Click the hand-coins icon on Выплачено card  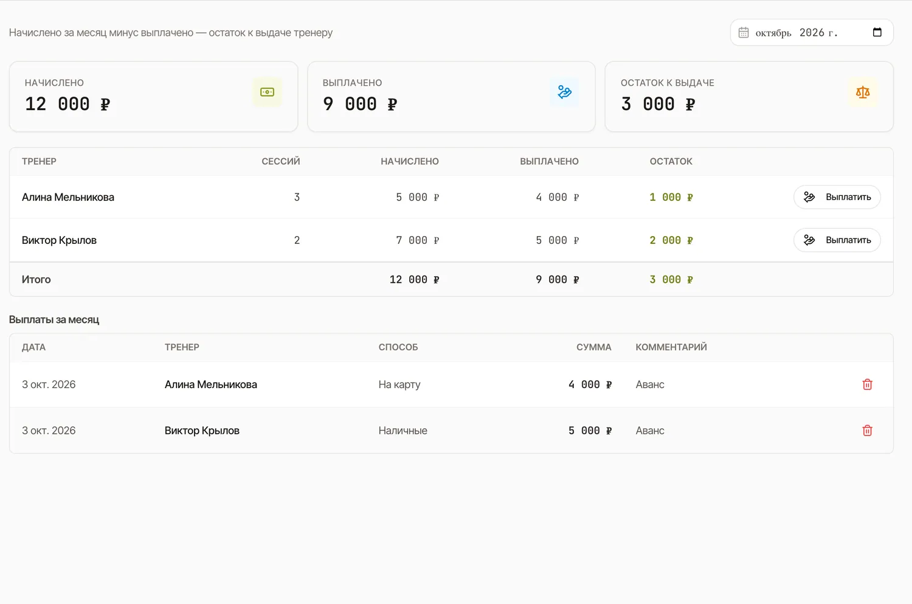(x=564, y=92)
